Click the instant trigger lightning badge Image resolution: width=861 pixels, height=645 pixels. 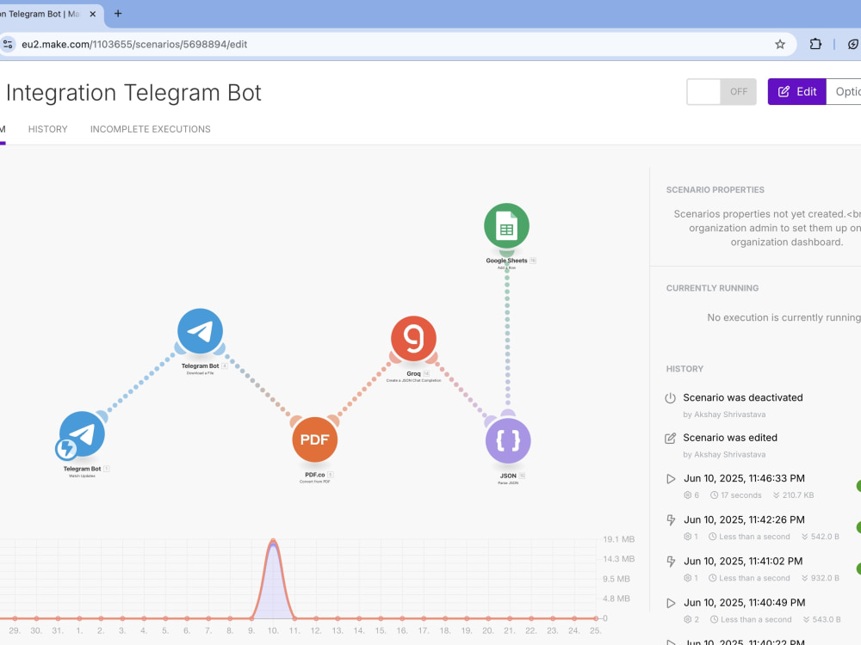click(66, 449)
